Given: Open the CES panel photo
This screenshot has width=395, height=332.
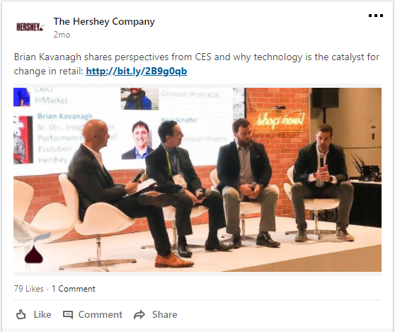Looking at the screenshot, I should pyautogui.click(x=197, y=180).
